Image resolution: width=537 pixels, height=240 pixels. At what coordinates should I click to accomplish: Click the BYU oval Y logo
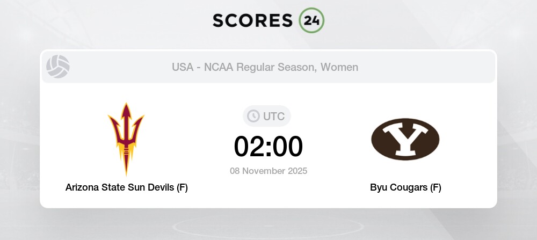point(405,139)
